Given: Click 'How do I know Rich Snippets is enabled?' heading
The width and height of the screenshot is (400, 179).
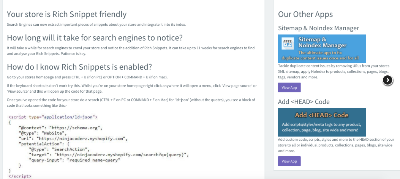Looking at the screenshot, I should [x=79, y=67].
